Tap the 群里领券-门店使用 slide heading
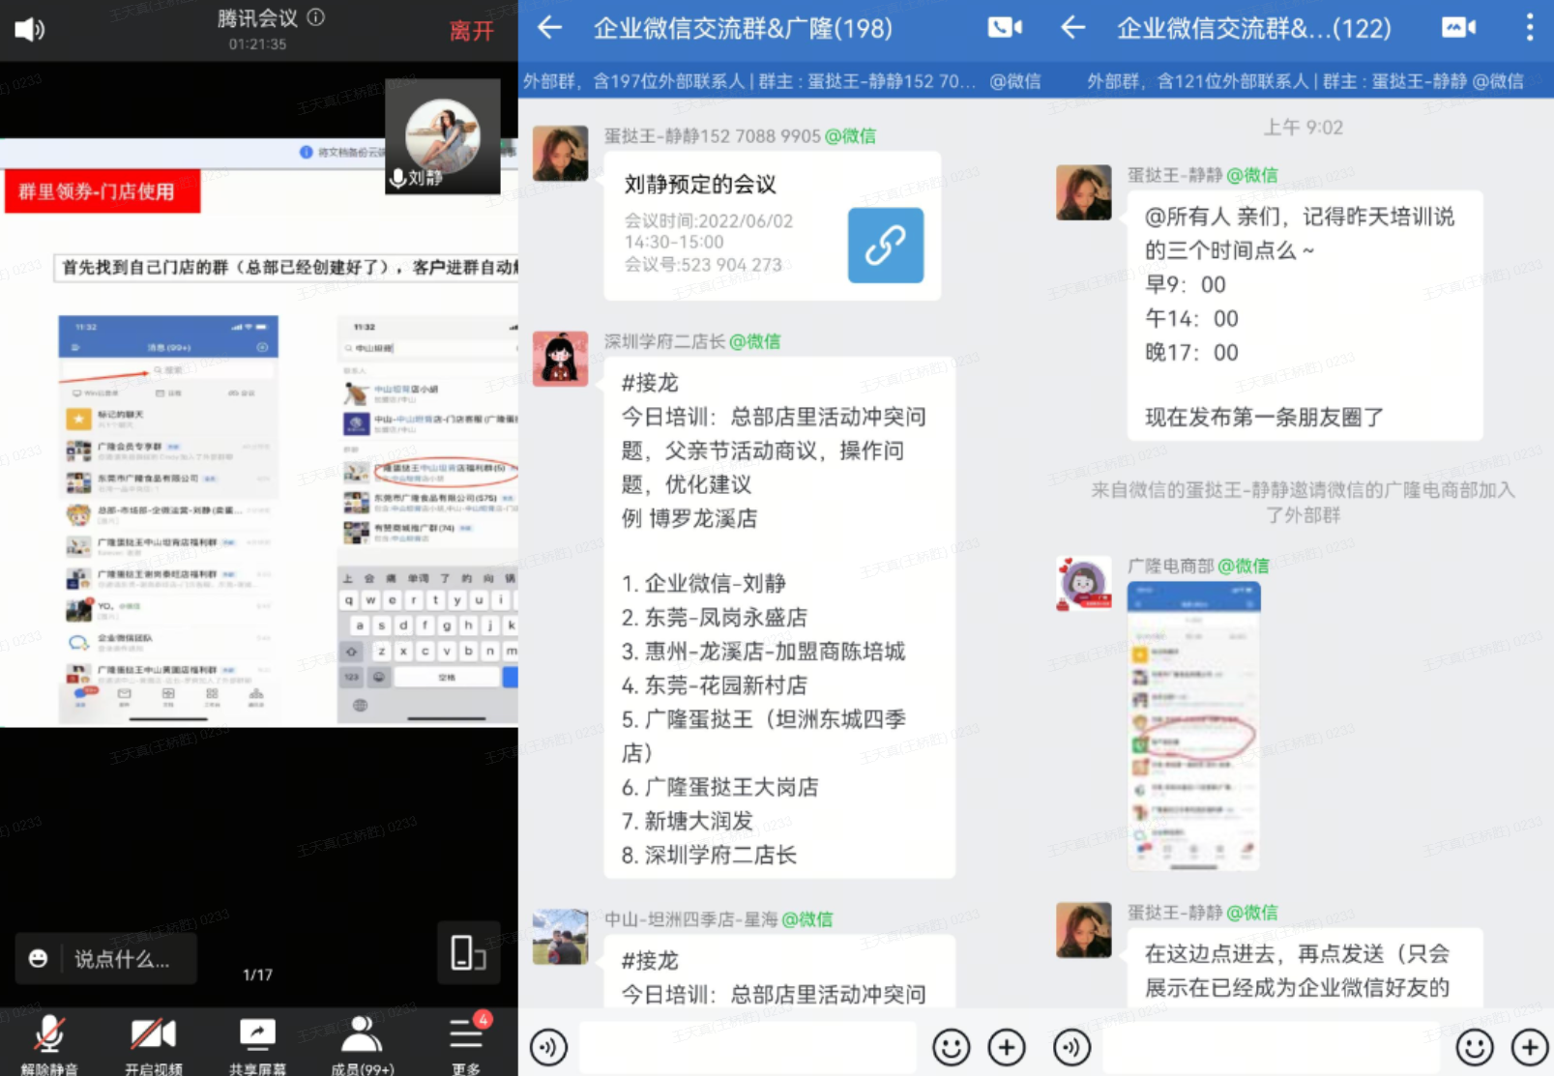 tap(101, 191)
